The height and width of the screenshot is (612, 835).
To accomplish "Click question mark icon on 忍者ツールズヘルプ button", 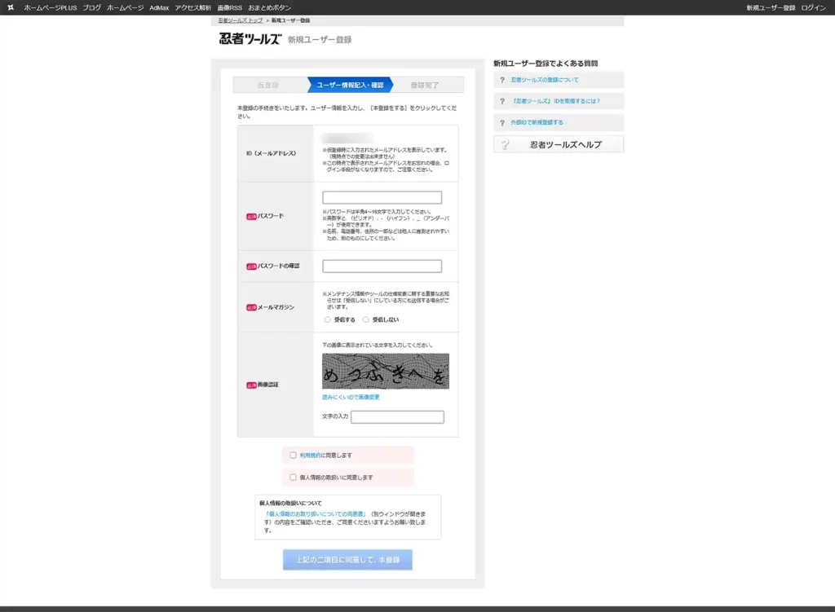I will point(506,145).
